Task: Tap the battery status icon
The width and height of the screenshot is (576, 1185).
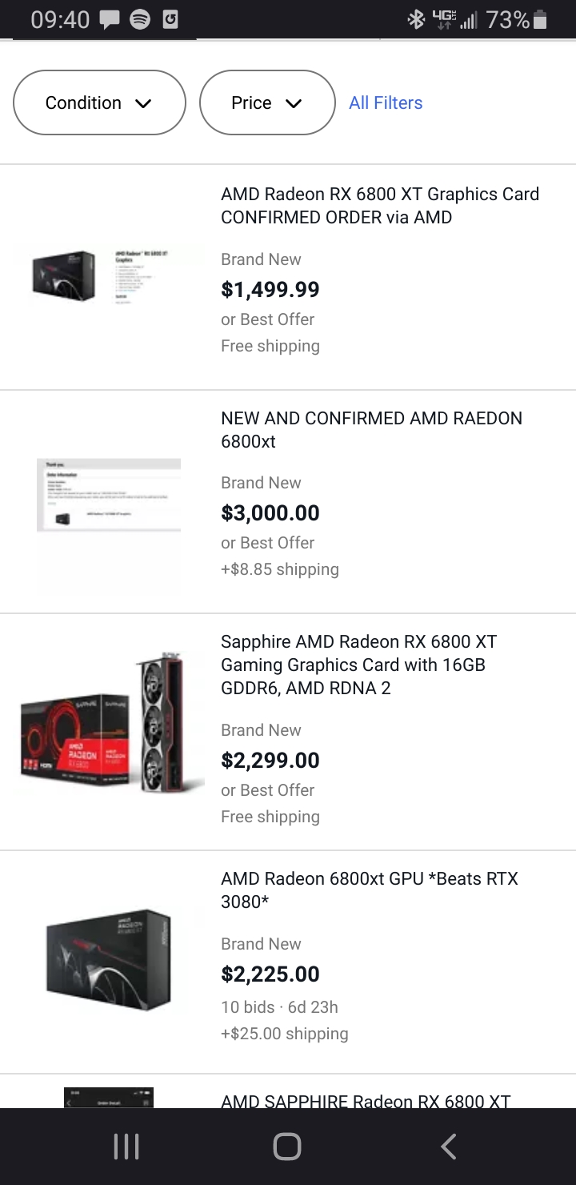Action: pos(540,20)
